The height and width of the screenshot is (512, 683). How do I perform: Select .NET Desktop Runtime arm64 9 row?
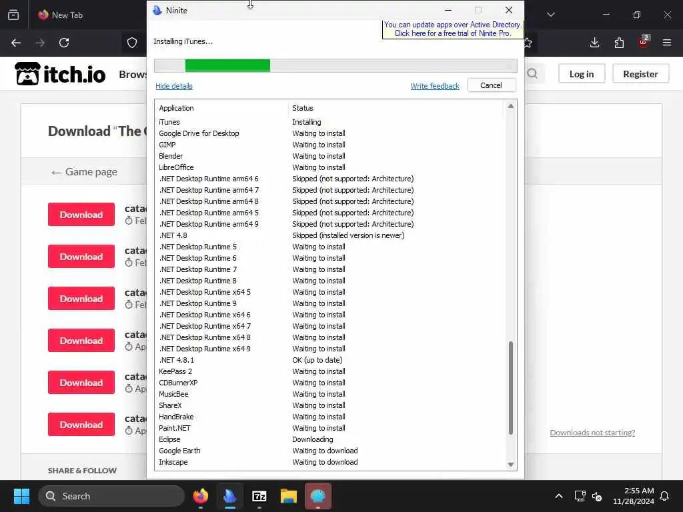[329, 224]
